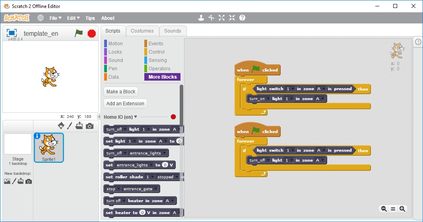The width and height of the screenshot is (423, 222).
Task: Click the Add an Extension button
Action: click(x=125, y=104)
